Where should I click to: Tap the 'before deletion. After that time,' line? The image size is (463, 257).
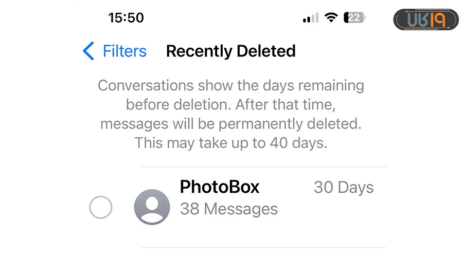[231, 104]
